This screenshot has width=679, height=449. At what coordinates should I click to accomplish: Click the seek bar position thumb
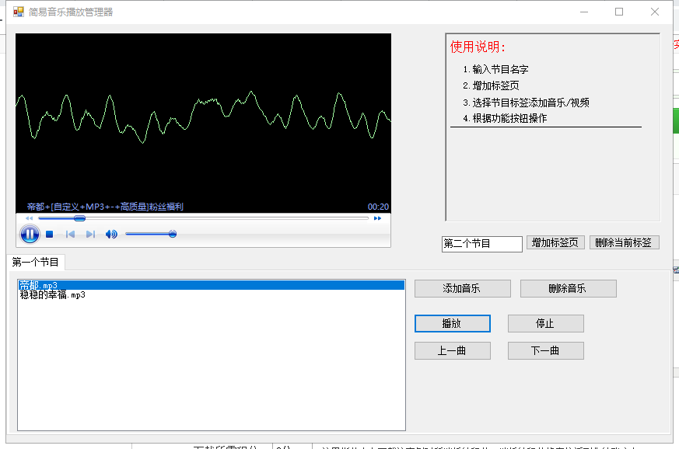click(79, 218)
